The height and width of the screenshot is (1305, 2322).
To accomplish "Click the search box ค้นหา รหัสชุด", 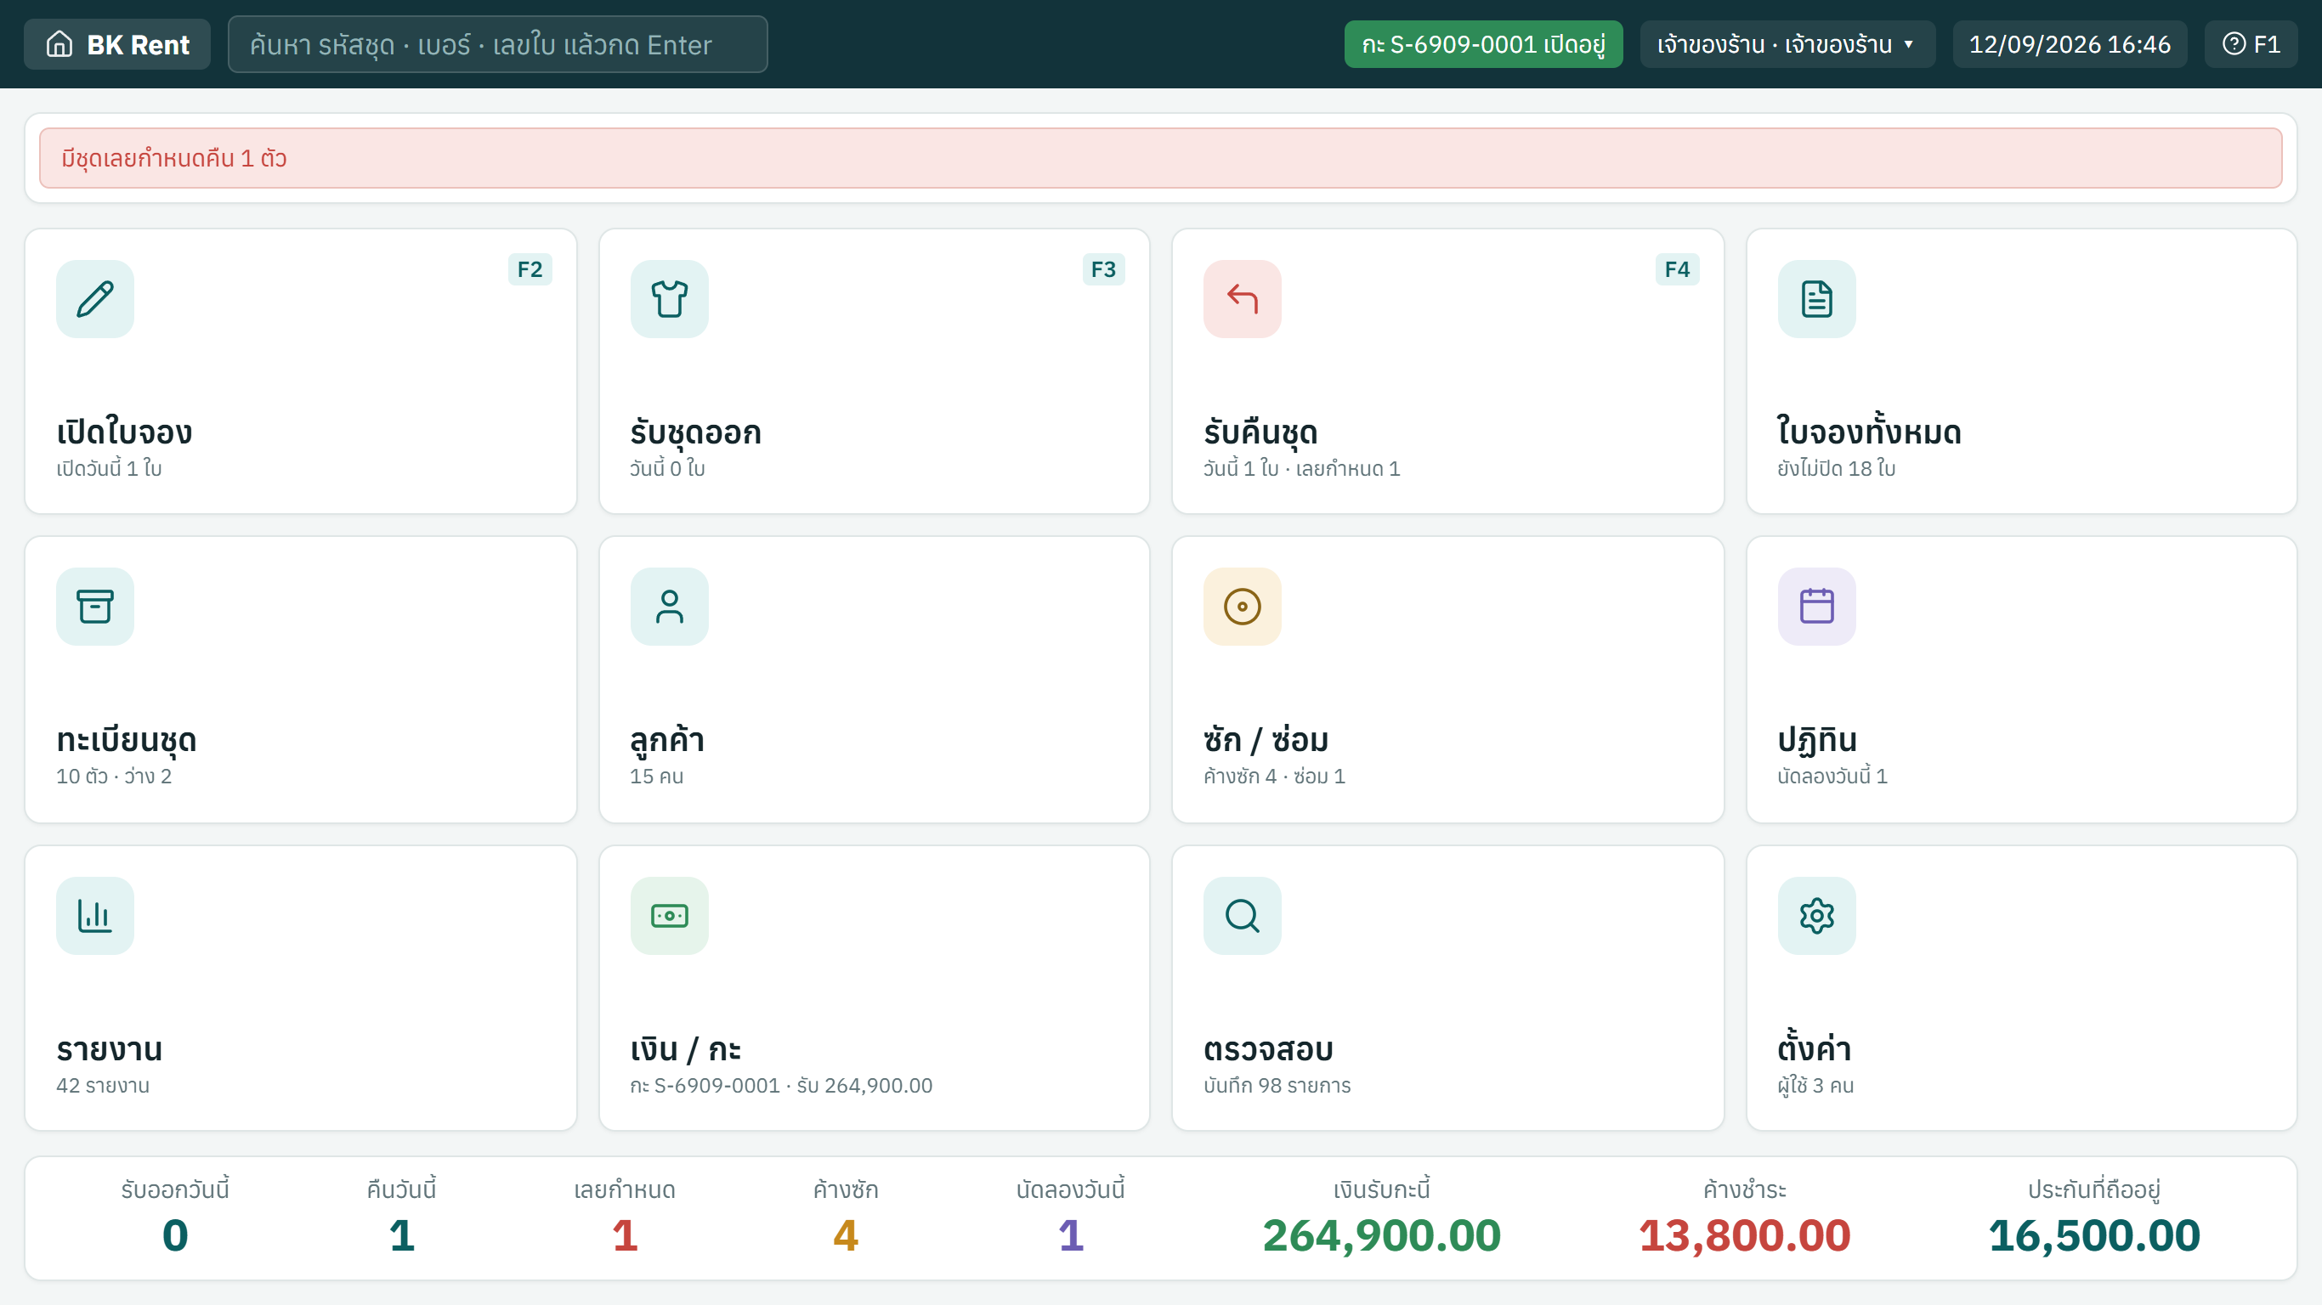I will 497,44.
